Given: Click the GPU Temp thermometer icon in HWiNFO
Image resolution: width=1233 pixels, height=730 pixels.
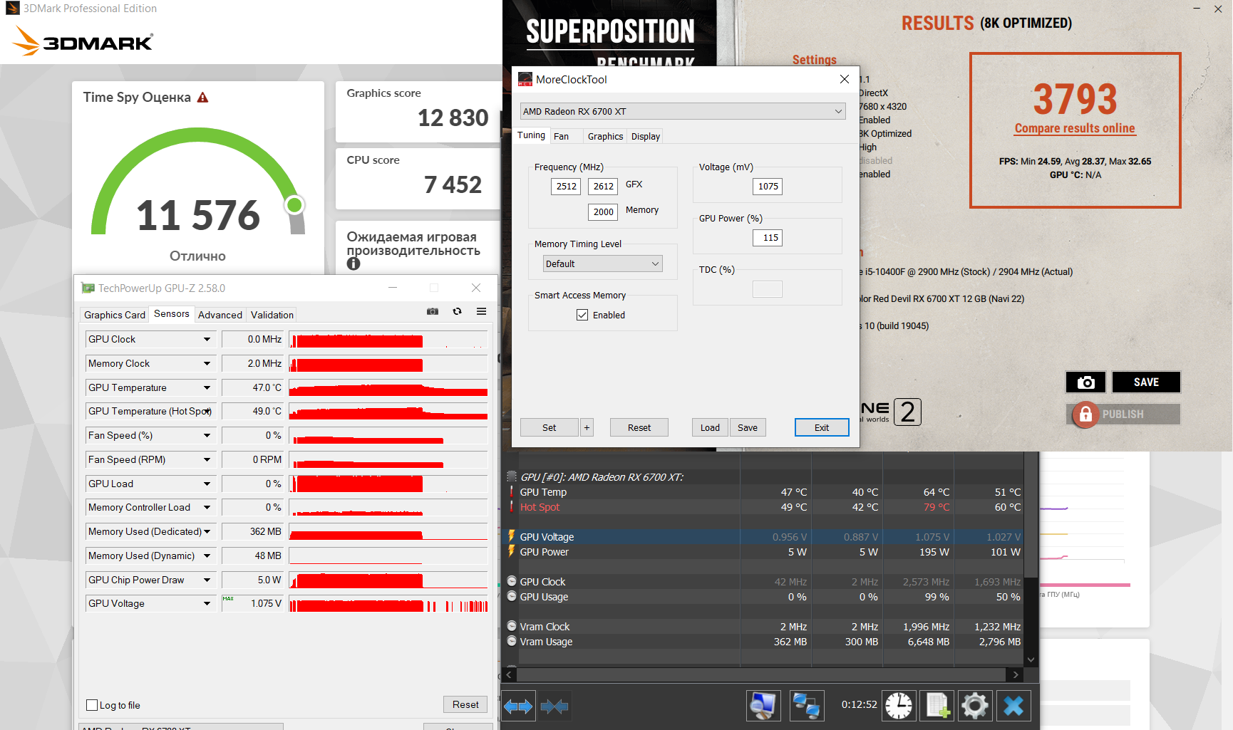Looking at the screenshot, I should tap(512, 491).
